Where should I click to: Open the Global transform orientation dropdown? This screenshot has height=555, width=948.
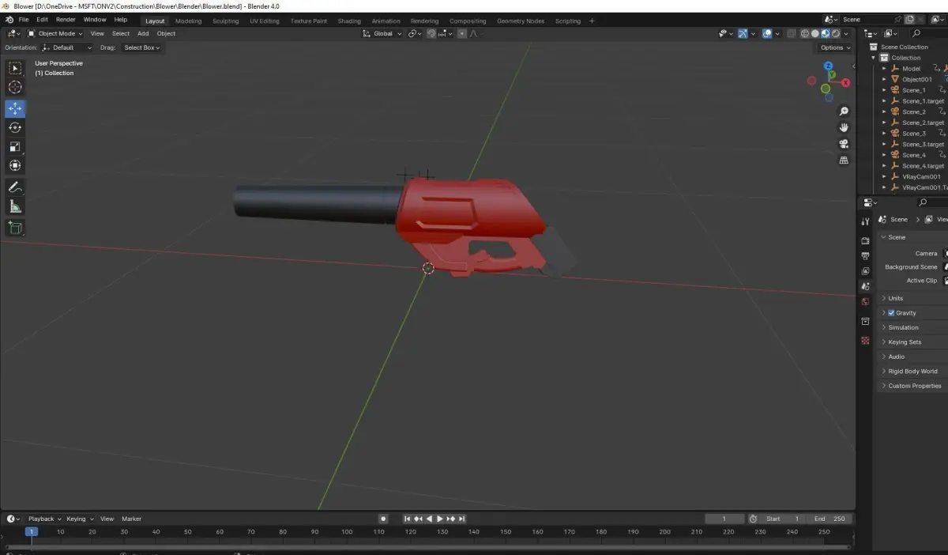tap(382, 34)
